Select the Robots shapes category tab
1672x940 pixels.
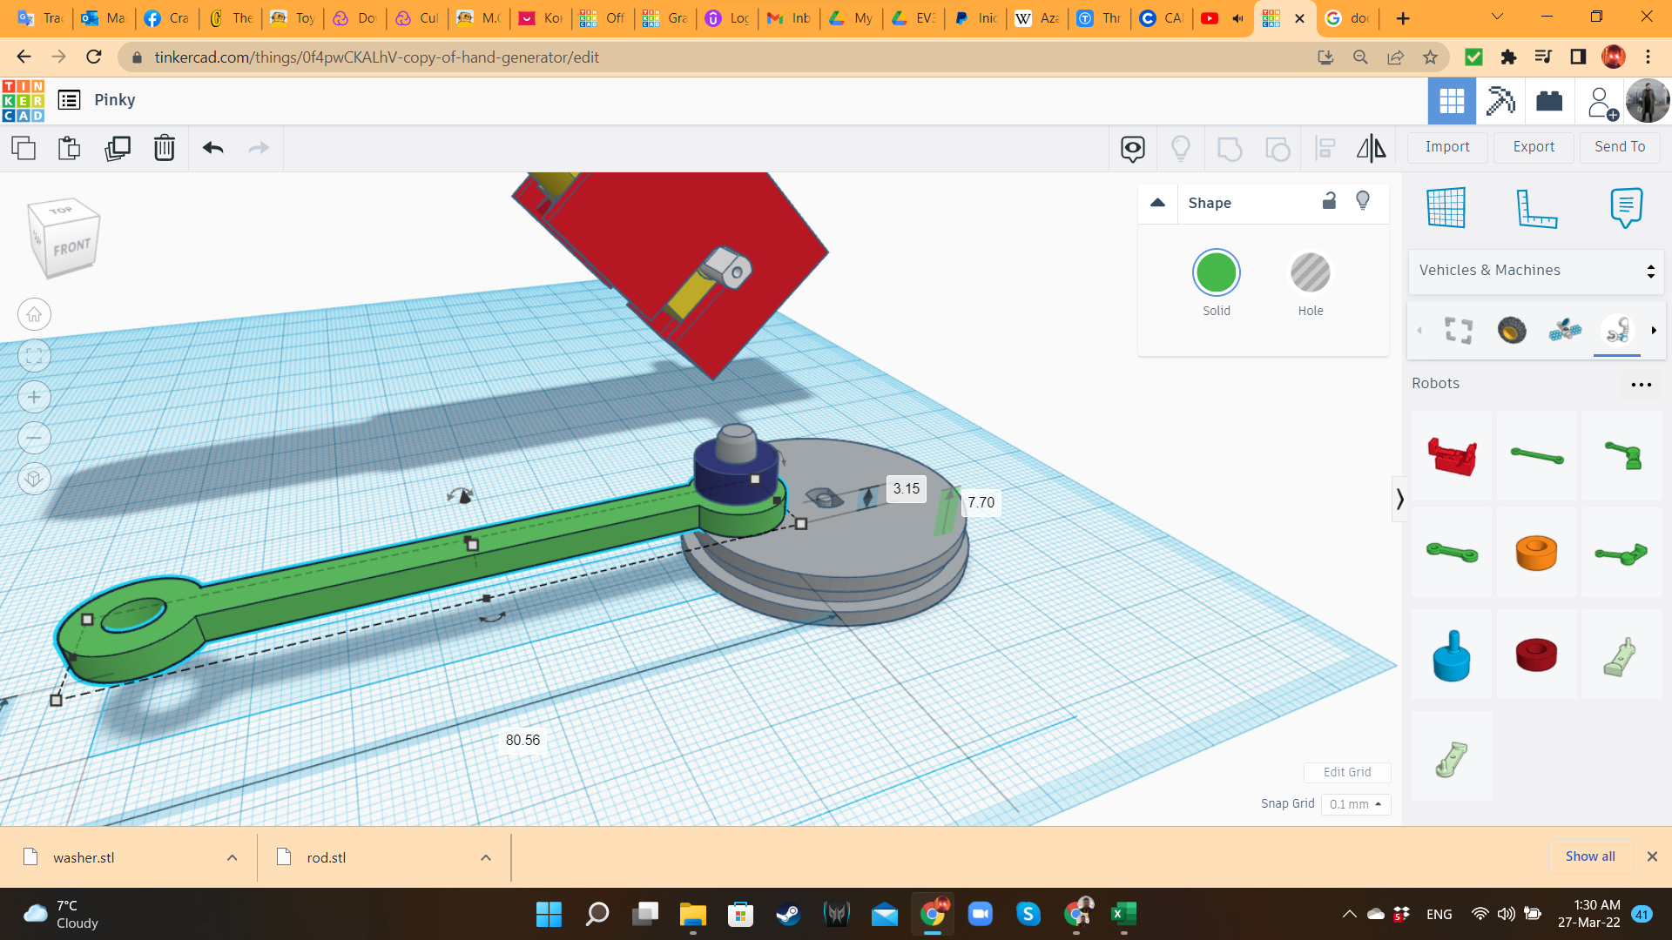pyautogui.click(x=1617, y=331)
